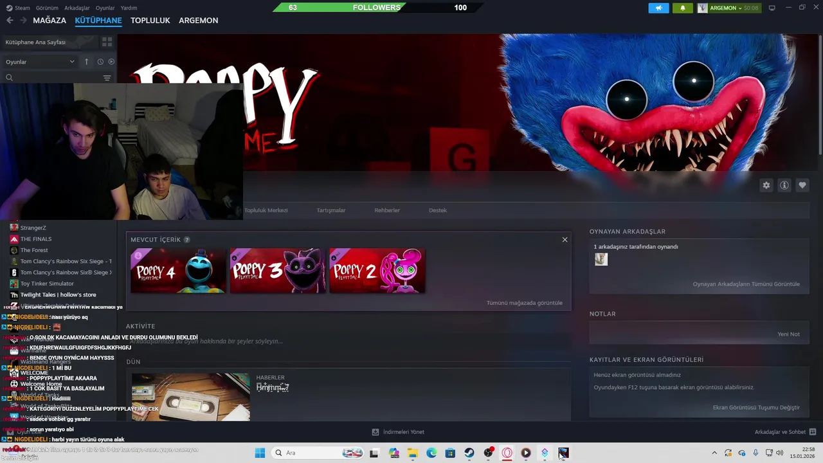The image size is (823, 463).
Task: Switch to KÜTÜPHANE tab
Action: click(x=98, y=21)
